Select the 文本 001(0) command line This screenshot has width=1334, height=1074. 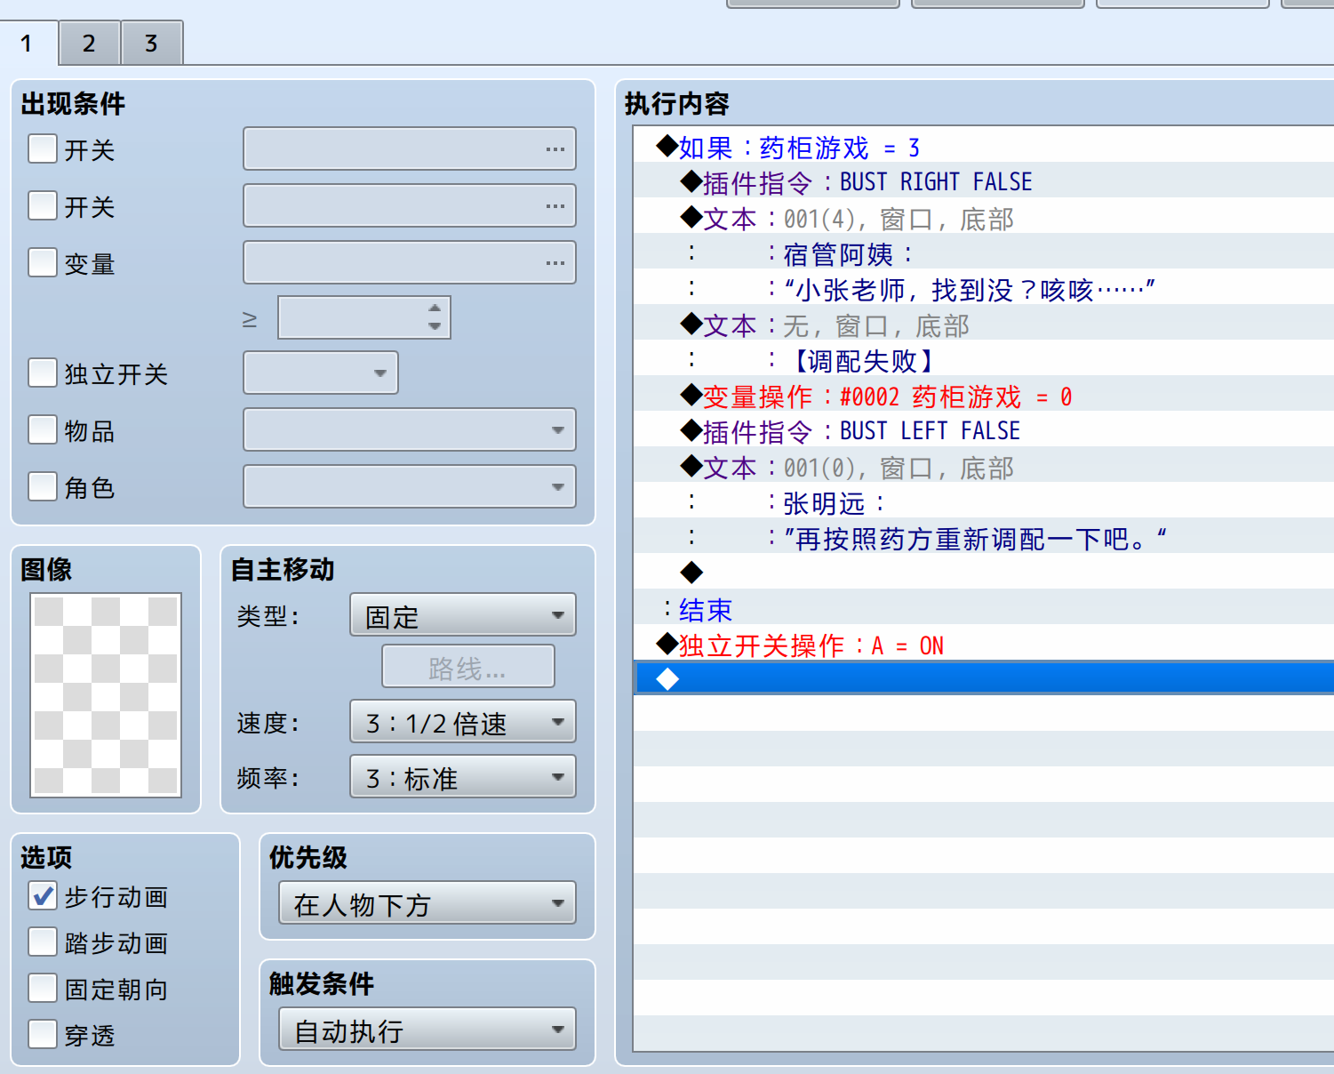[984, 465]
